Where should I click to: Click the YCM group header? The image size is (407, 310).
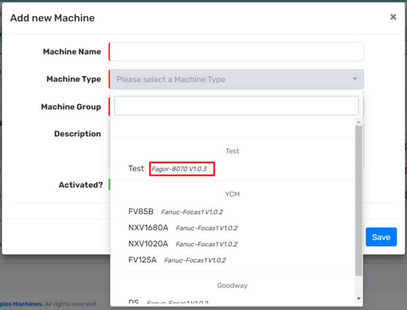(x=233, y=194)
